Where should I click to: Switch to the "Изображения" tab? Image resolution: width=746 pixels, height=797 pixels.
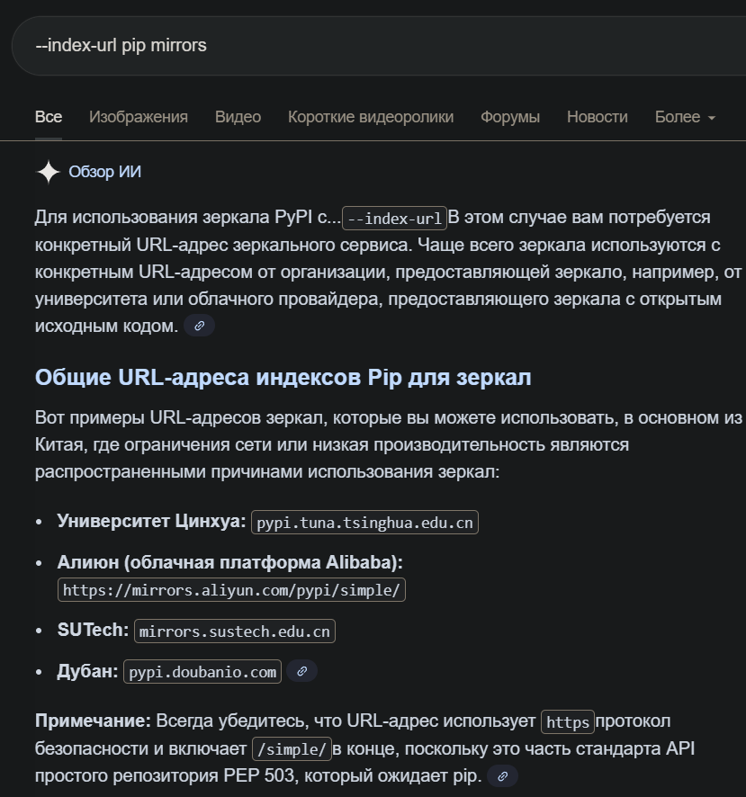click(139, 117)
